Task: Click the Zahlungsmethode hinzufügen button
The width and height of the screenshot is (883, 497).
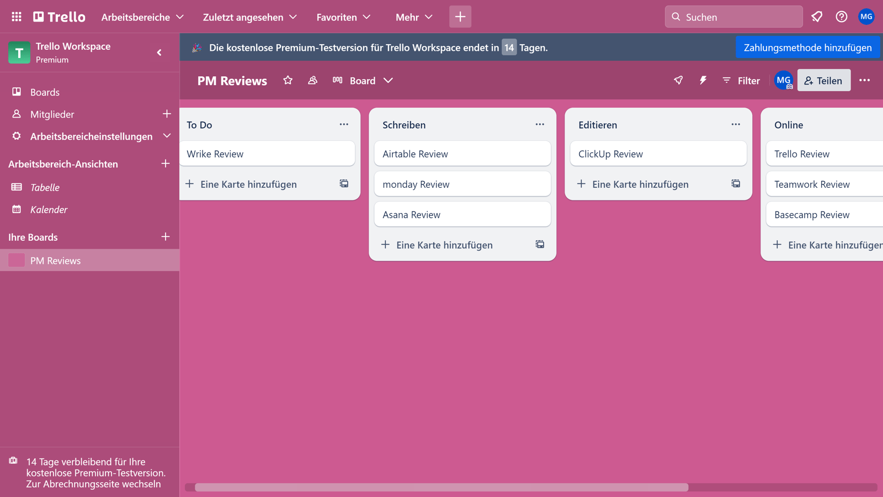Action: tap(807, 47)
